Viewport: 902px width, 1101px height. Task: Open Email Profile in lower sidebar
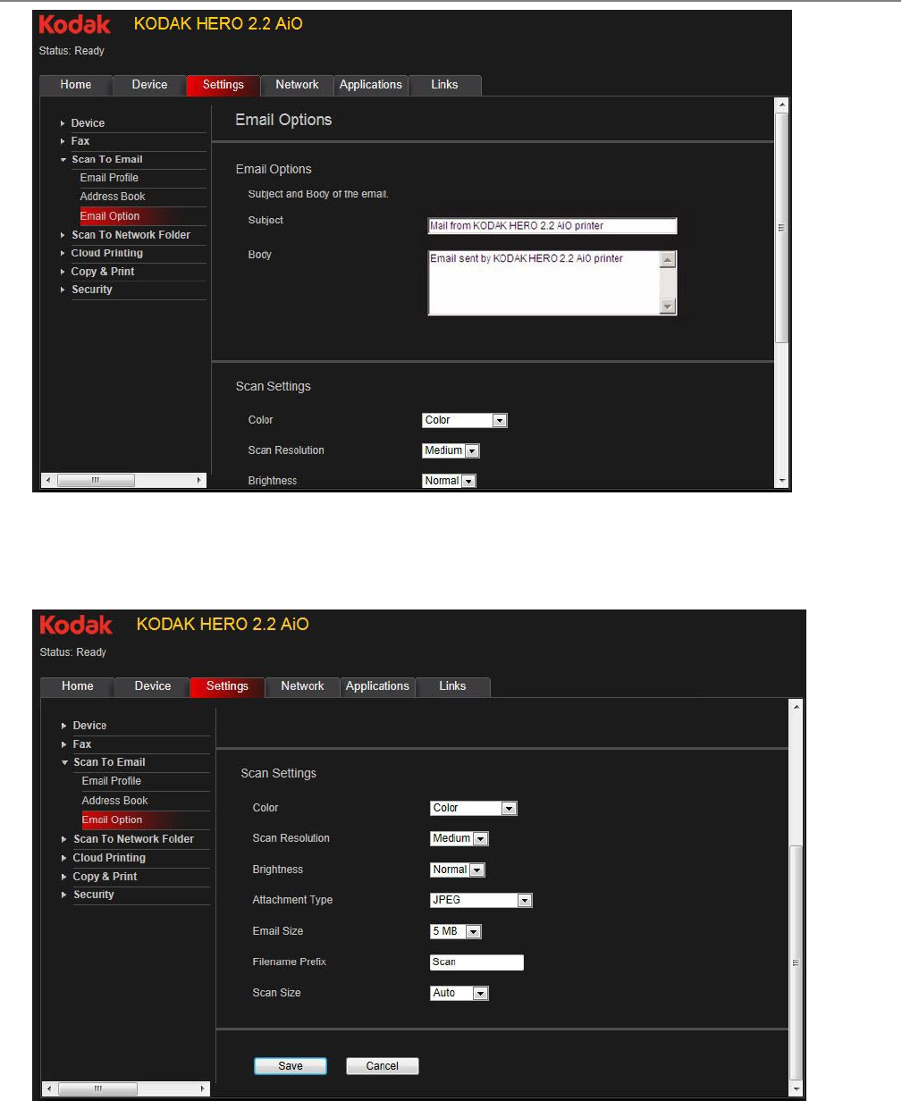pos(112,781)
